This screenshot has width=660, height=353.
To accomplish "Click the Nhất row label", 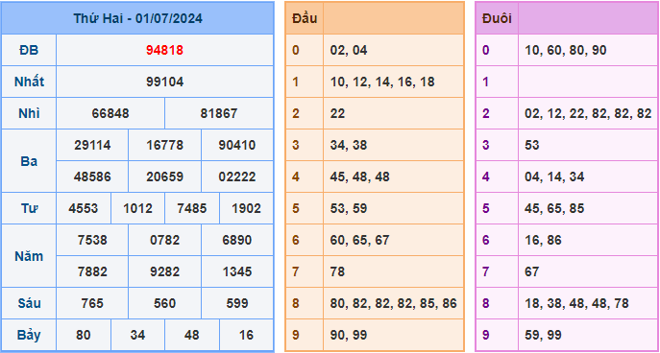I will [x=29, y=82].
